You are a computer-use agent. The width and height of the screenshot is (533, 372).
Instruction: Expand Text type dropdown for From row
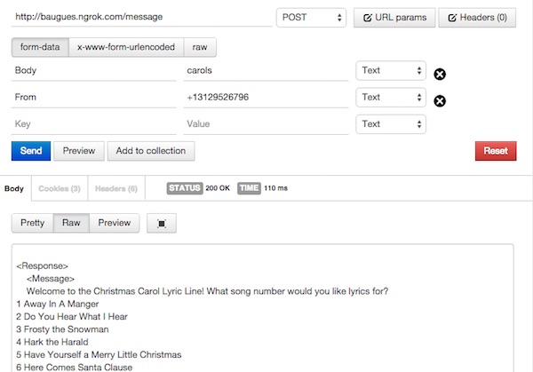[x=391, y=98]
